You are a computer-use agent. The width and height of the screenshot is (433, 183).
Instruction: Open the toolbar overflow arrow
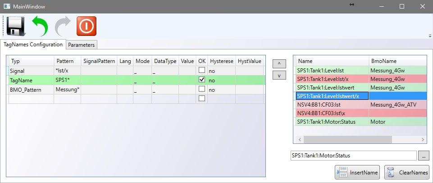tap(429, 36)
